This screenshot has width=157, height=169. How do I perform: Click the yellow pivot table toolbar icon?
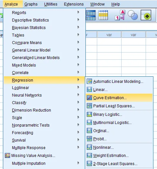(x=103, y=15)
